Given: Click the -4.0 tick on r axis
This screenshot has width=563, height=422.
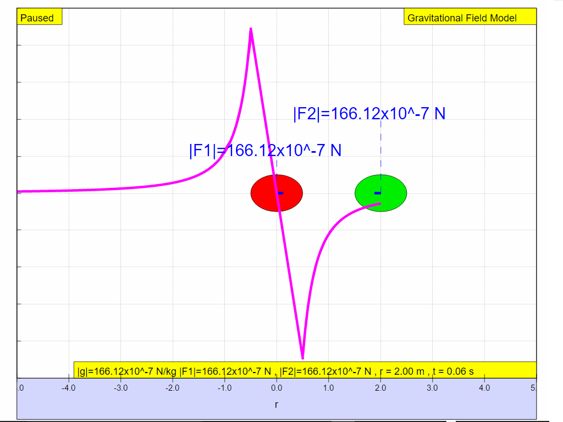Looking at the screenshot, I should [x=68, y=388].
